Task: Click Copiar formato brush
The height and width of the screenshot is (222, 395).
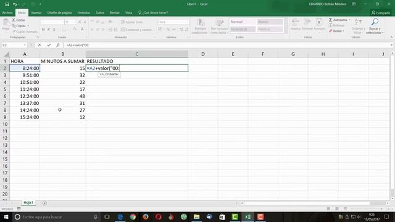Action: 25,31
